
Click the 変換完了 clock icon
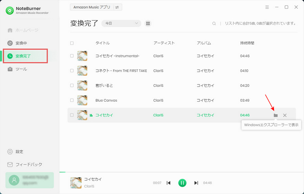pos(10,56)
